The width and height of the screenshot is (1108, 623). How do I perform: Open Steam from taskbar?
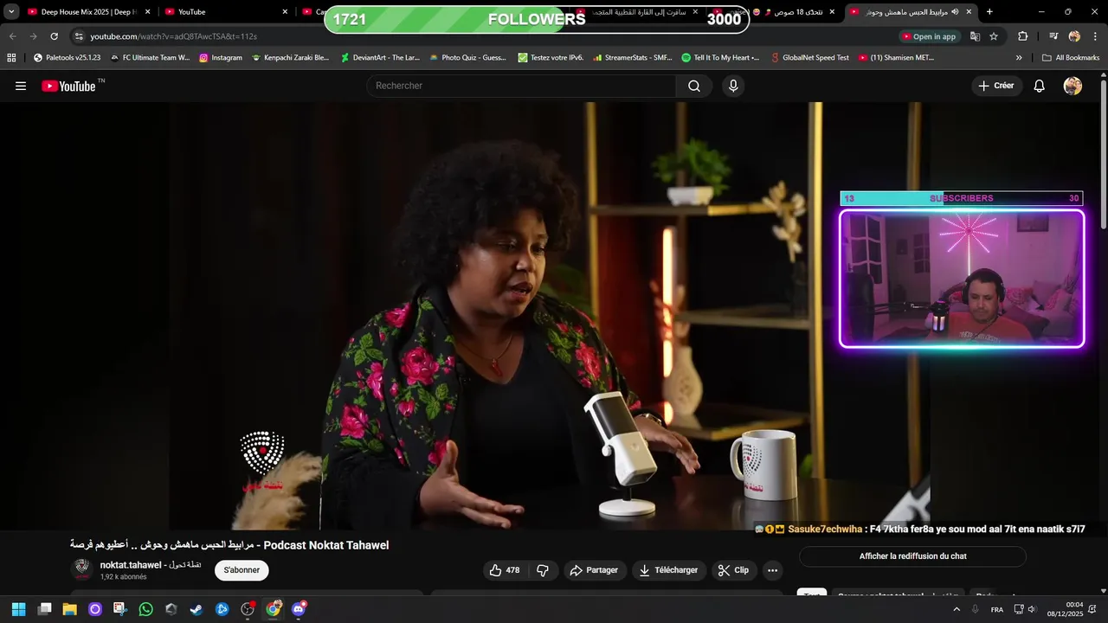(196, 609)
